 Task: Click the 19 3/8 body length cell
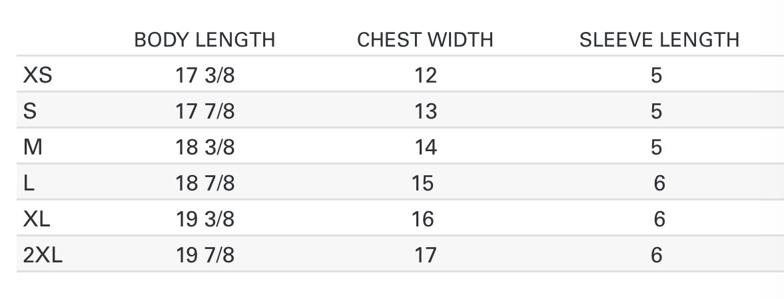pyautogui.click(x=205, y=220)
